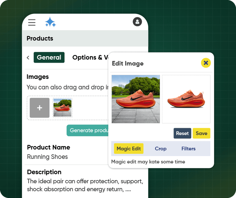Click the sparkle AI logo icon
This screenshot has height=198, width=236.
click(50, 22)
